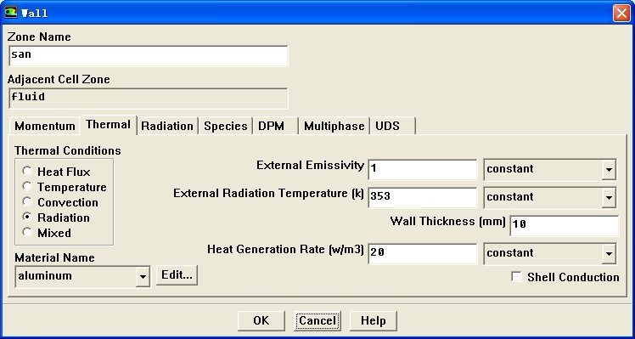Click the Thermal Conditions group label
This screenshot has height=339, width=635.
pos(68,151)
